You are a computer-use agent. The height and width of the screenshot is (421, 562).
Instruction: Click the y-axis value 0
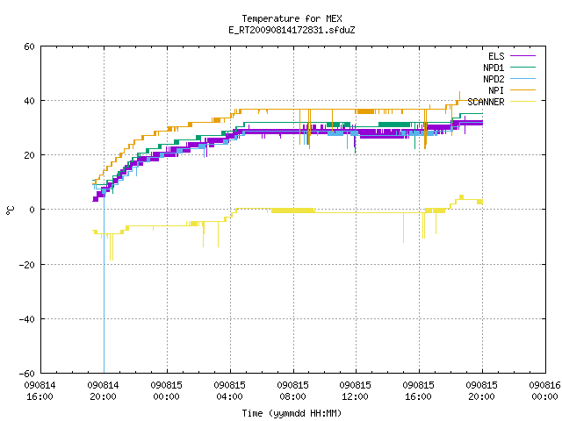(x=32, y=210)
